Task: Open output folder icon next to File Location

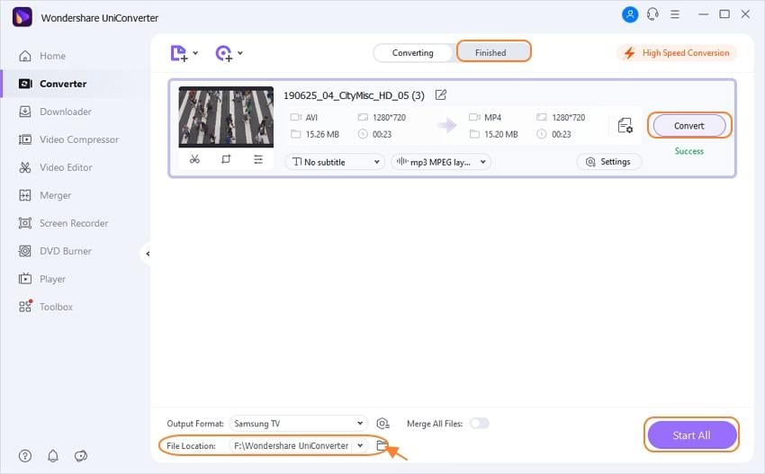Action: [x=382, y=445]
